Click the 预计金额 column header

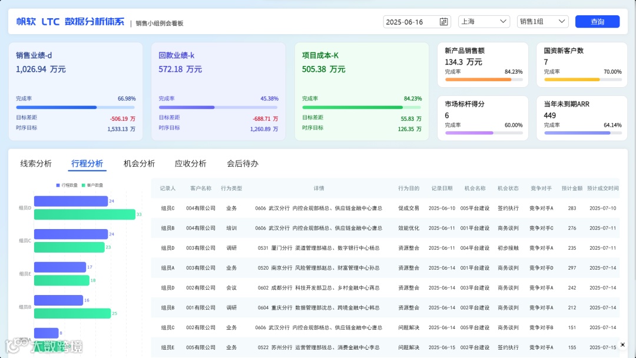[572, 188]
